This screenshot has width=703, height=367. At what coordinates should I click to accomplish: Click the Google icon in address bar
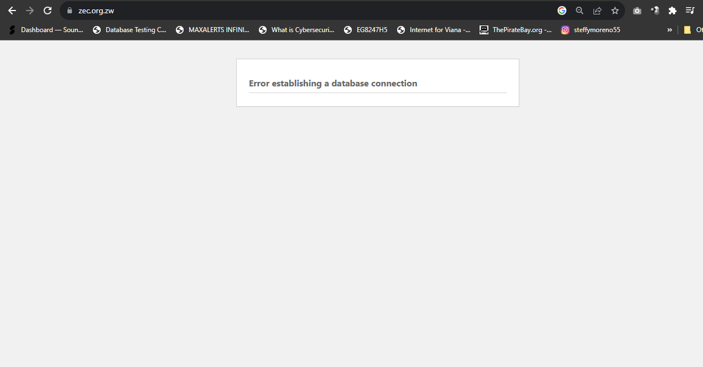click(562, 11)
